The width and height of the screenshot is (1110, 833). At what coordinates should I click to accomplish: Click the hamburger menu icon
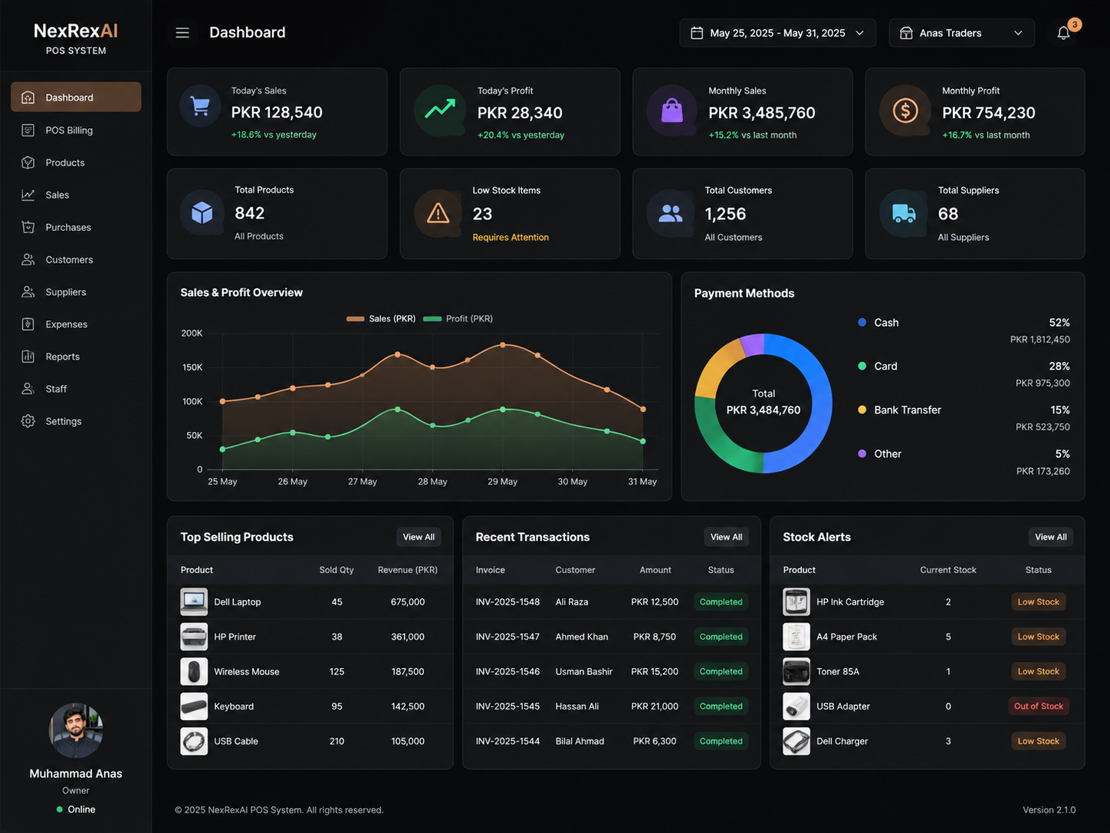[x=182, y=33]
